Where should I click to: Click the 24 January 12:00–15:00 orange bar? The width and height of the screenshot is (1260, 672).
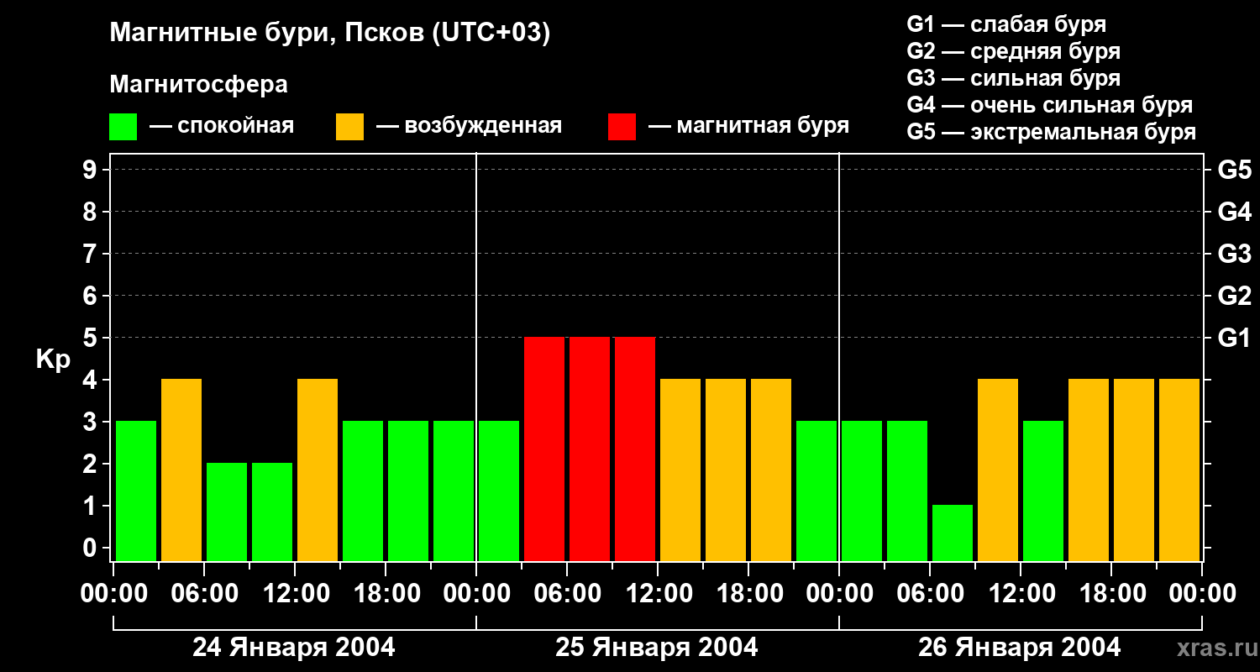[x=318, y=470]
